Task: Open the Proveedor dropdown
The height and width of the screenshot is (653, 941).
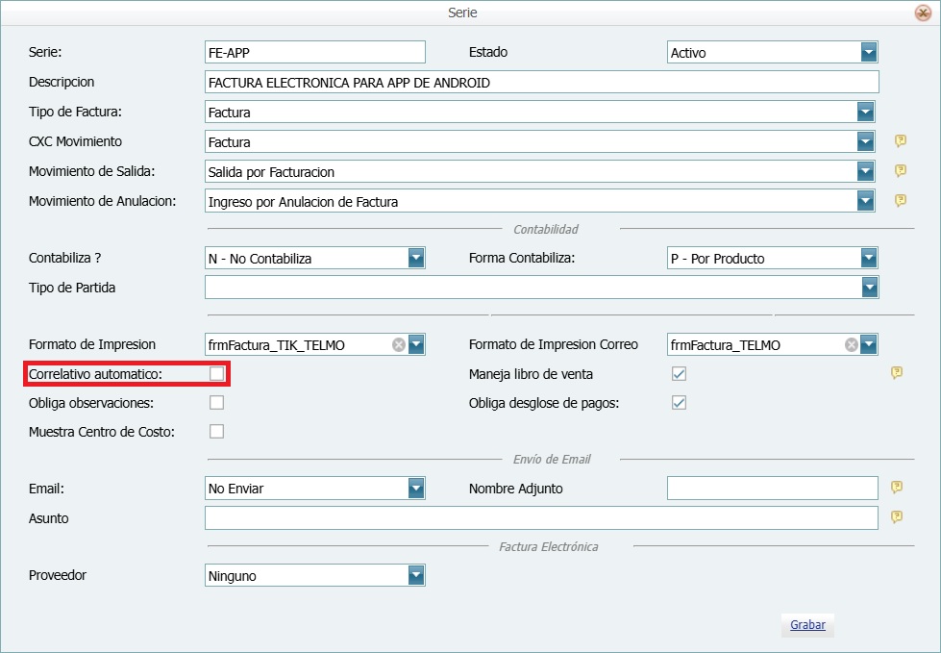Action: click(415, 575)
